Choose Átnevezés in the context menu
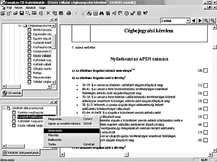 (72, 131)
